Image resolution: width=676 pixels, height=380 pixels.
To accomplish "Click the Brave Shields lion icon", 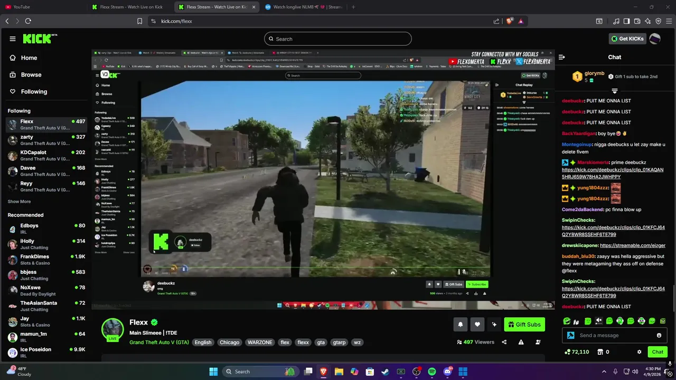I will tap(510, 21).
